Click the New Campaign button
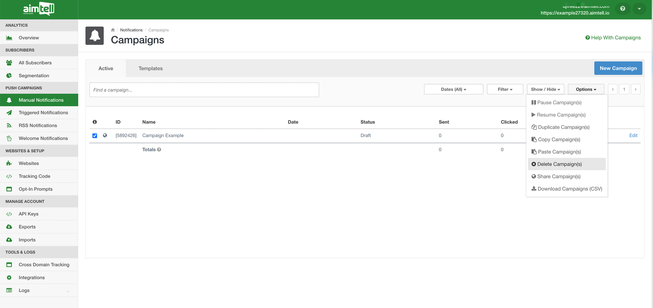653x308 pixels. coord(618,68)
